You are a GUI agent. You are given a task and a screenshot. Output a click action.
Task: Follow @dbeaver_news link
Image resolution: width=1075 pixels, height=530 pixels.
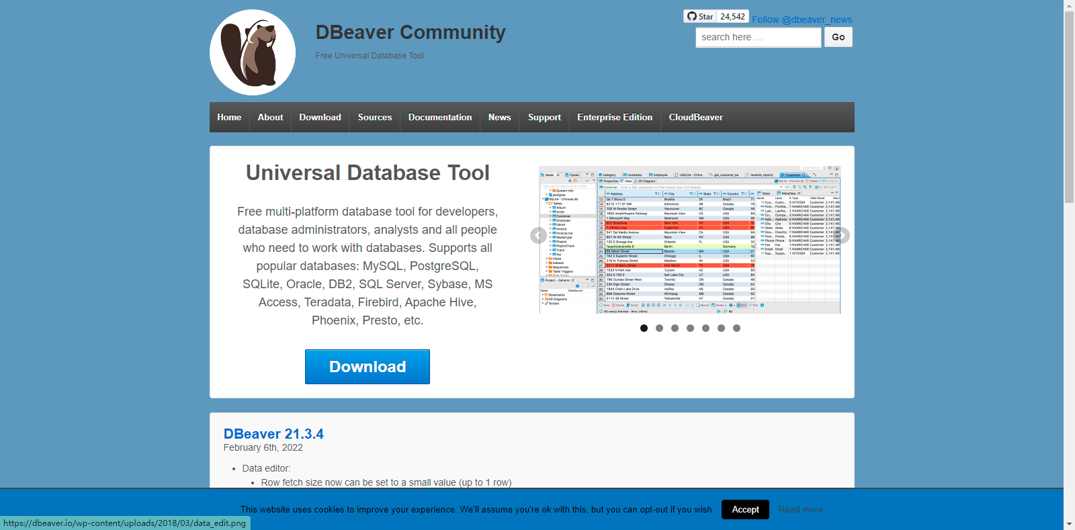pyautogui.click(x=802, y=19)
